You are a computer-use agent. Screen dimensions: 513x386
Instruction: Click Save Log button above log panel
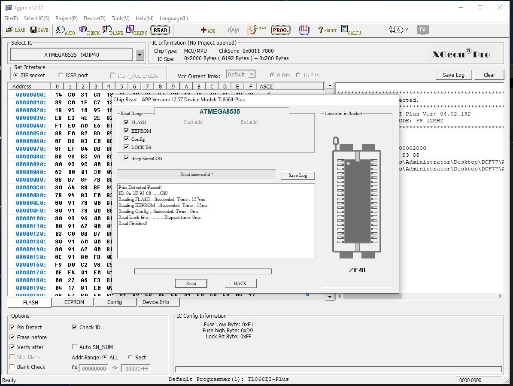coord(453,75)
